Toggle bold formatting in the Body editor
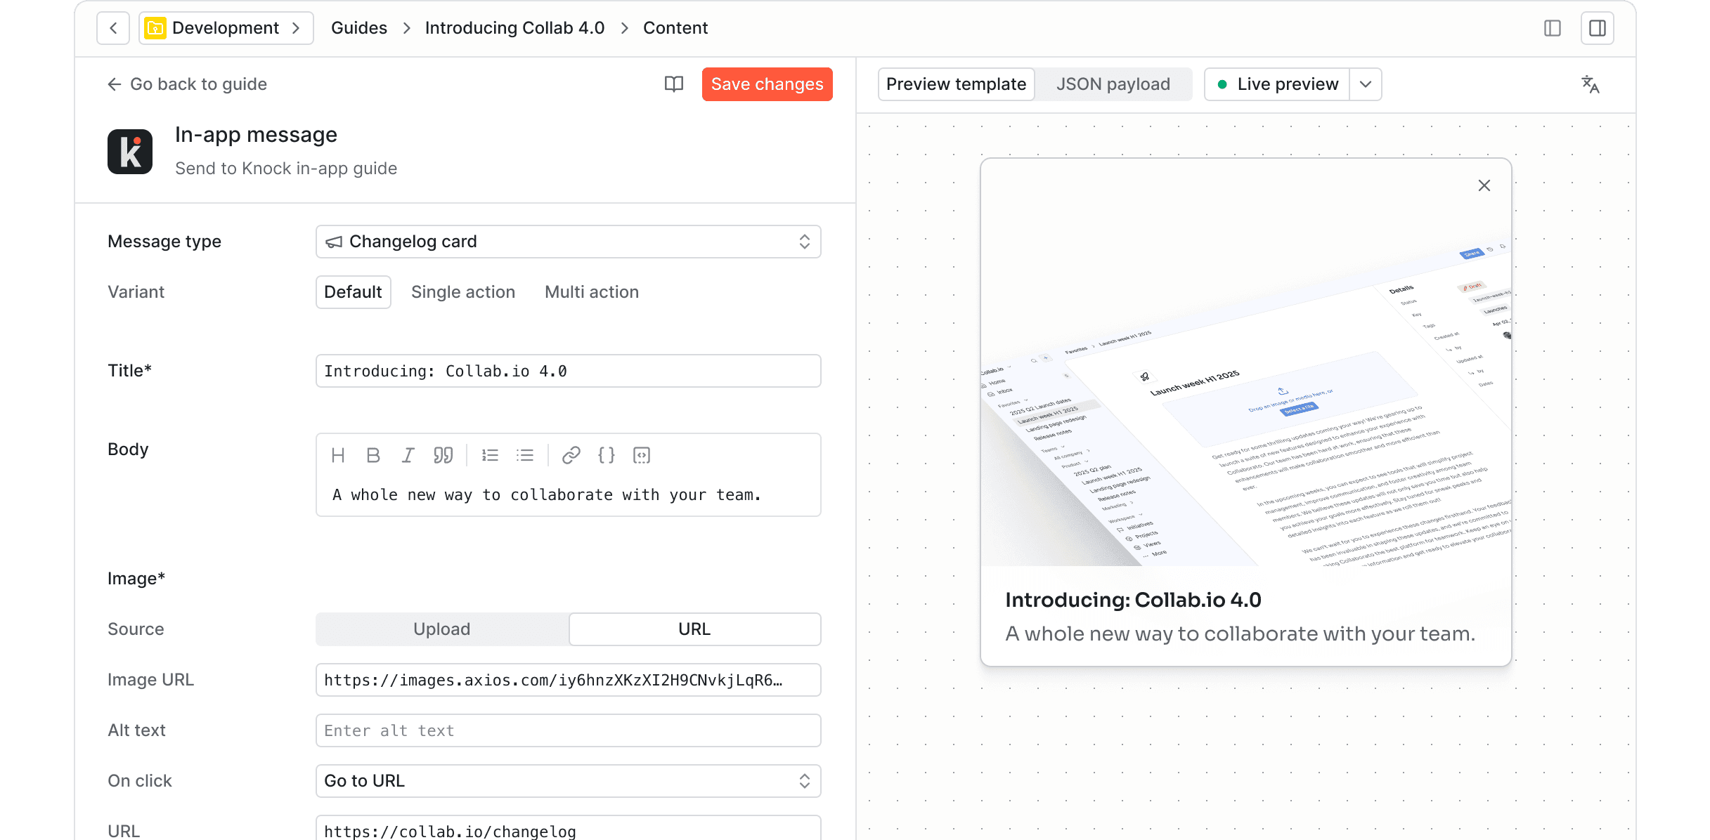Image resolution: width=1710 pixels, height=840 pixels. [x=373, y=455]
